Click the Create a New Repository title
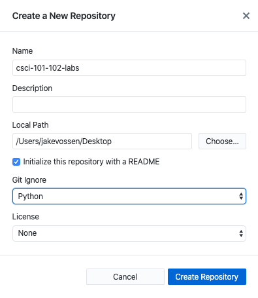 (x=64, y=16)
